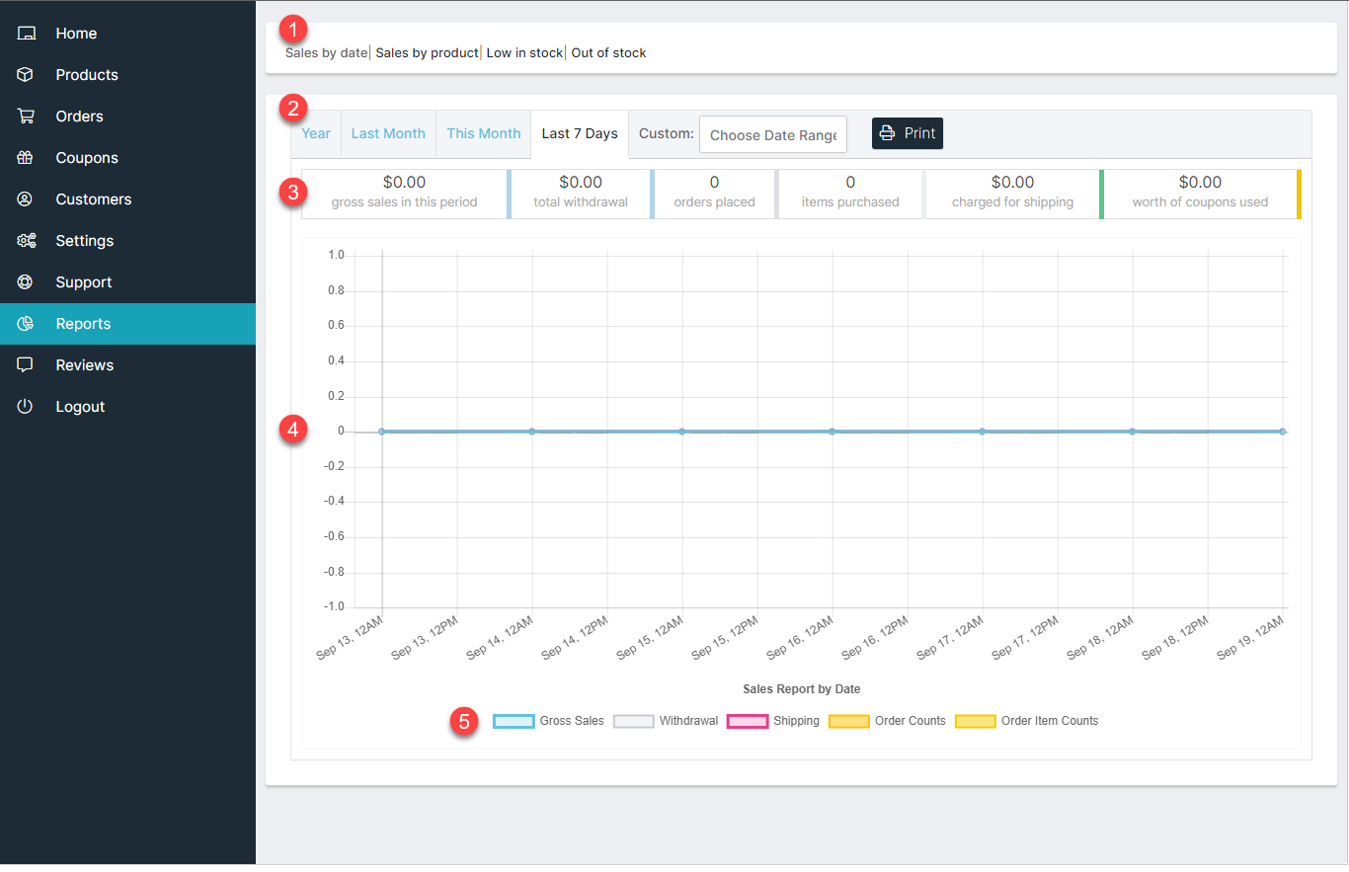Open the Choose Date Range field

(773, 135)
